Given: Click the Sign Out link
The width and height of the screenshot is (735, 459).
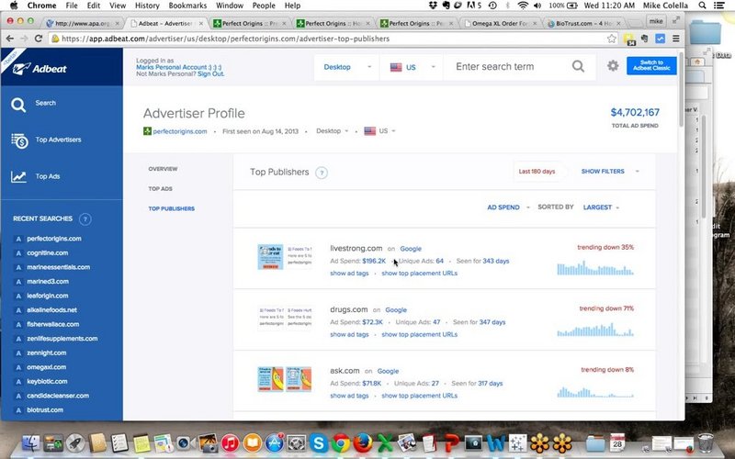Looking at the screenshot, I should 210,74.
